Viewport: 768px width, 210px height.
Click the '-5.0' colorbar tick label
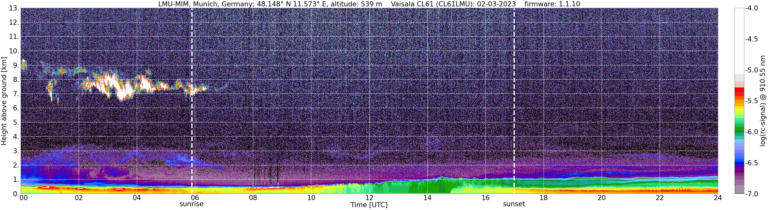point(752,70)
